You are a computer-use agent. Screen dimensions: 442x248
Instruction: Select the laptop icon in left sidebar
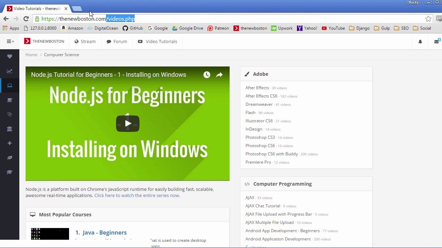10,85
